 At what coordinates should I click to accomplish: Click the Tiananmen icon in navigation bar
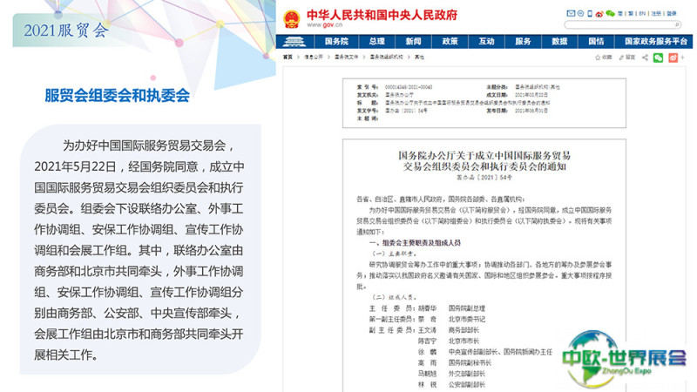coord(296,41)
